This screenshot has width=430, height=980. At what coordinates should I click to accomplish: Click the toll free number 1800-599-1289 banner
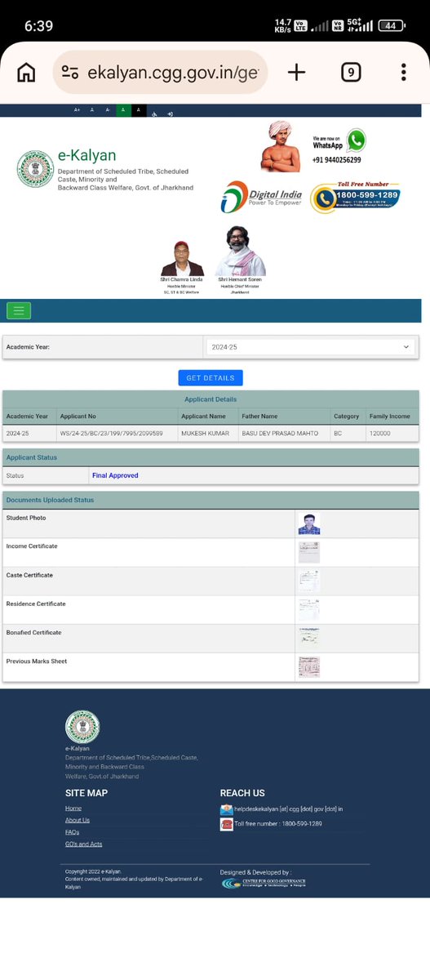pyautogui.click(x=355, y=197)
